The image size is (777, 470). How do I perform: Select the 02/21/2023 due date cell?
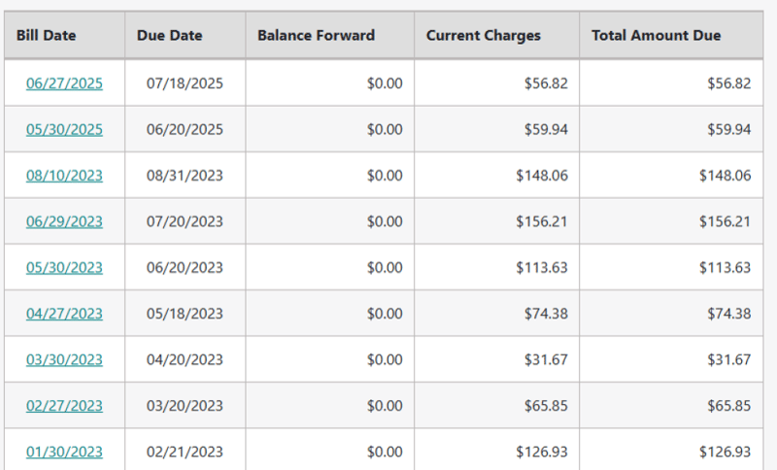[185, 452]
